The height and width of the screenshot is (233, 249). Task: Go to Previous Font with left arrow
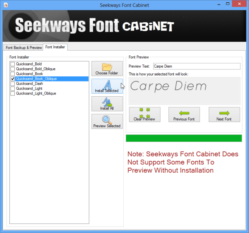[x=184, y=114]
